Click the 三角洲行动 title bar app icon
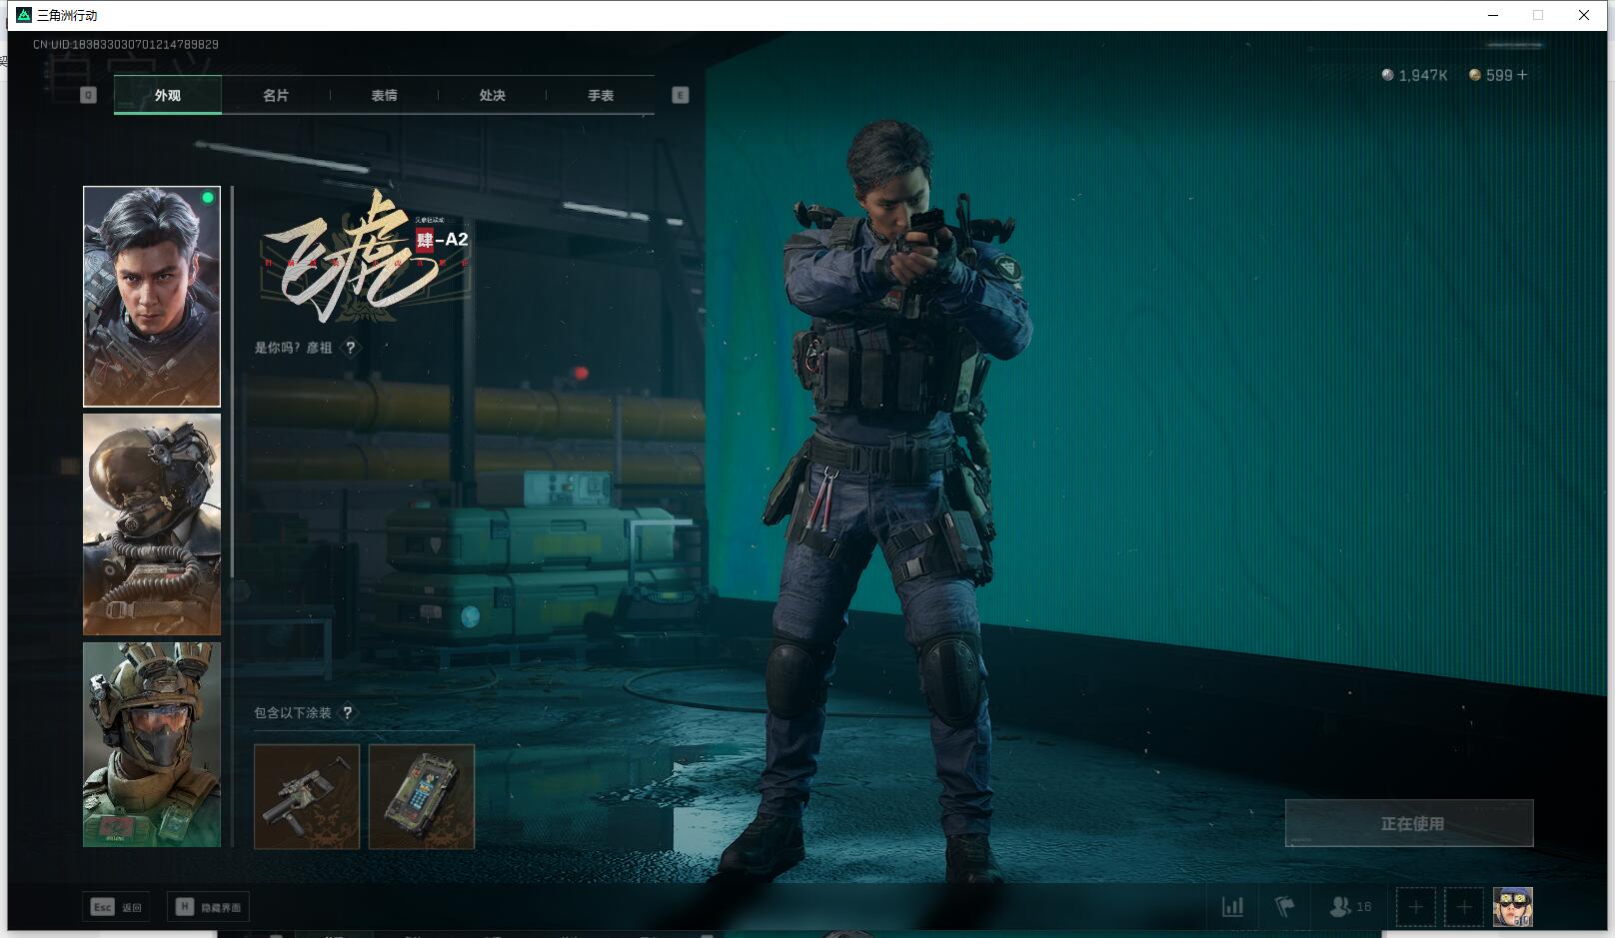The height and width of the screenshot is (938, 1615). click(24, 15)
